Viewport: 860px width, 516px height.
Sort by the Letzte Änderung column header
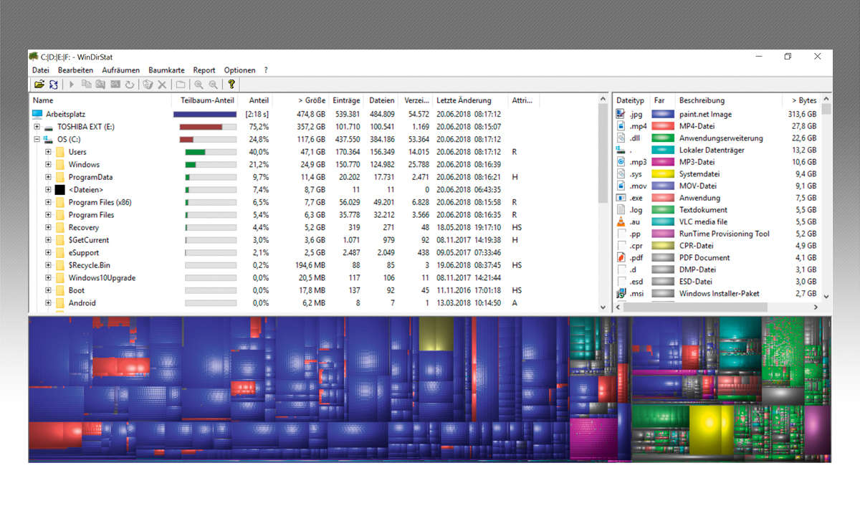tap(470, 100)
